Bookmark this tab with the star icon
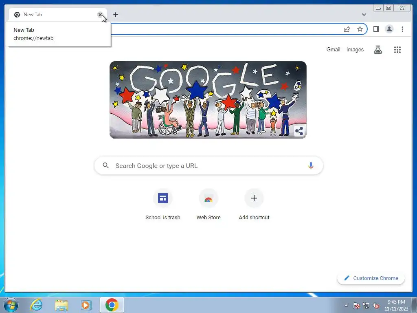This screenshot has height=313, width=417. point(360,29)
